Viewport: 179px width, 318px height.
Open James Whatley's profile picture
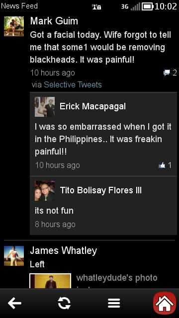click(14, 256)
